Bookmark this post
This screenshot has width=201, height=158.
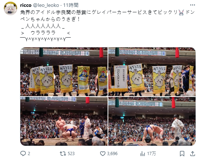(182, 154)
